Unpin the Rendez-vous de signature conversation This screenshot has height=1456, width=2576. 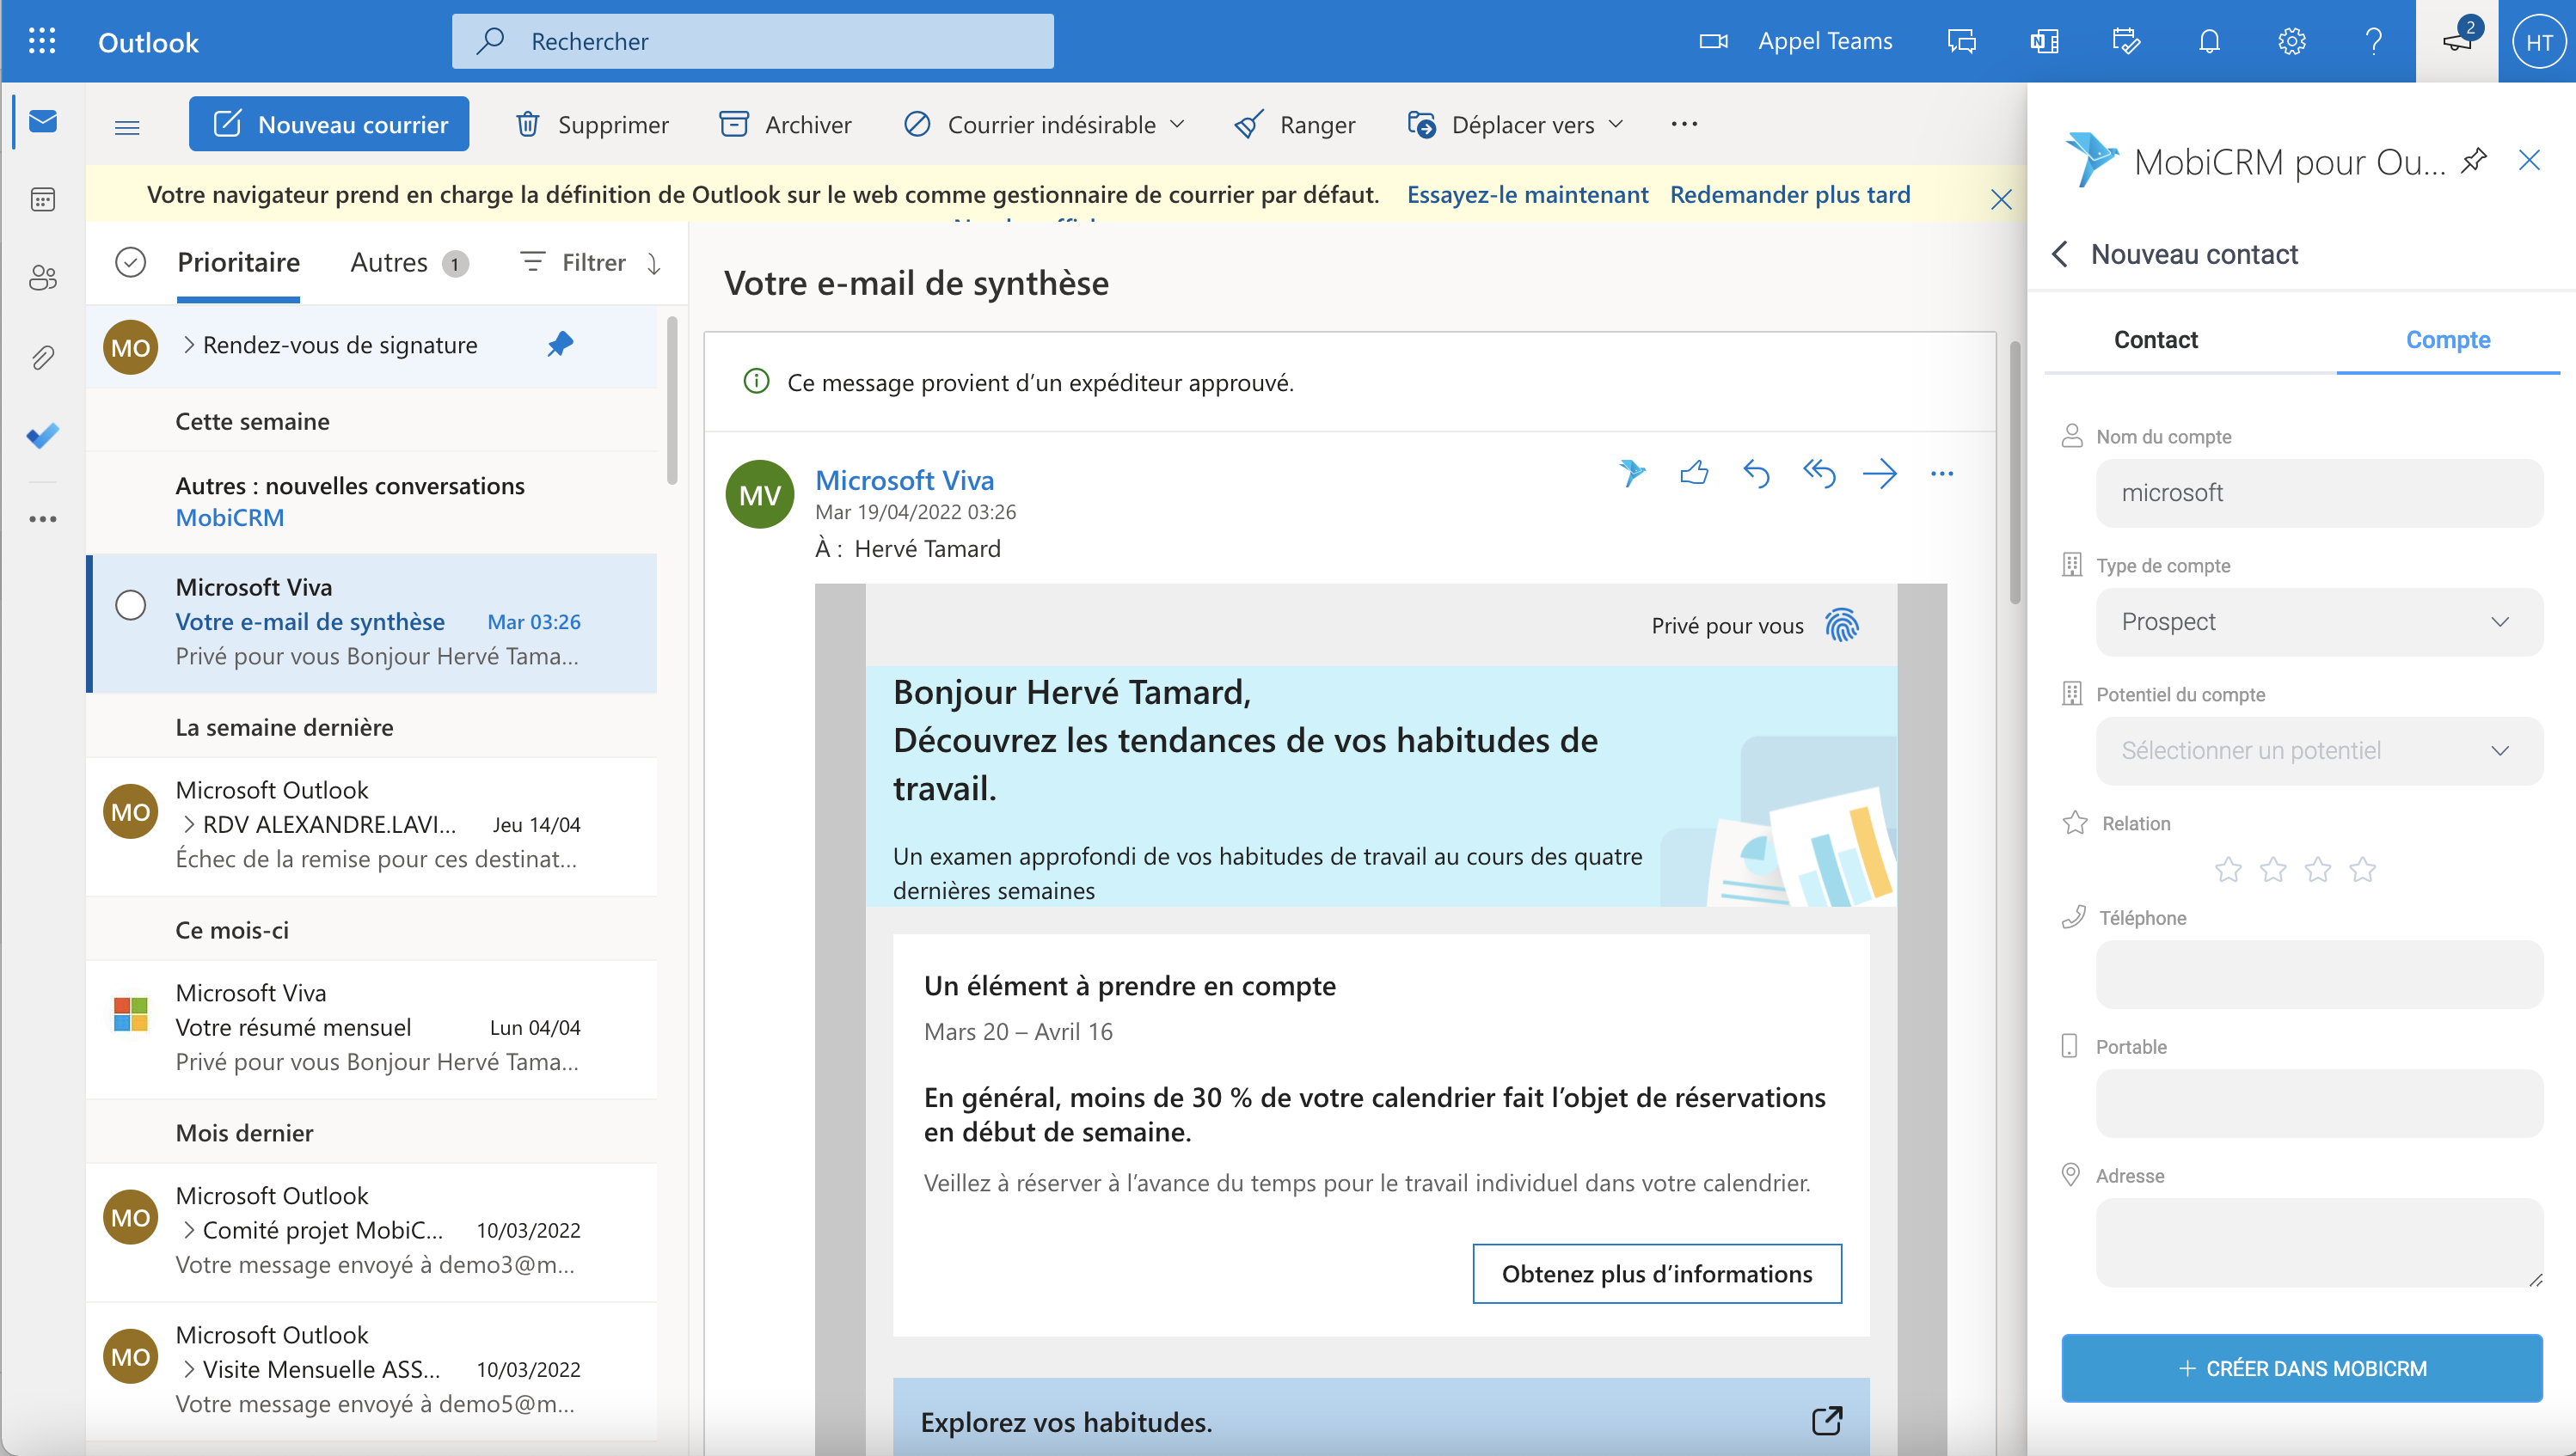click(x=559, y=345)
